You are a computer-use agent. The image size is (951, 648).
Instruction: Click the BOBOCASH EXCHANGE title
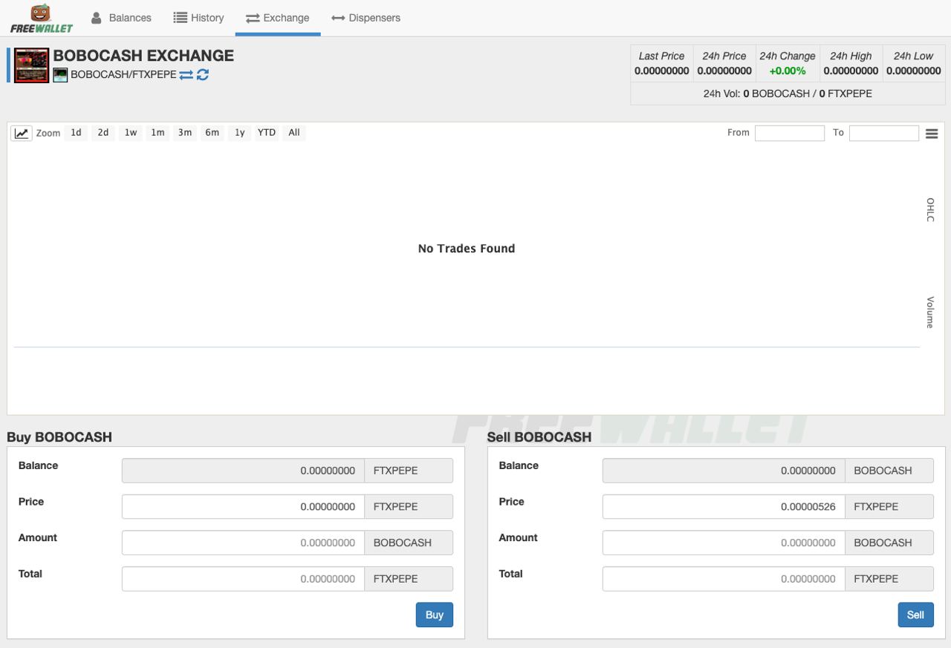point(143,56)
